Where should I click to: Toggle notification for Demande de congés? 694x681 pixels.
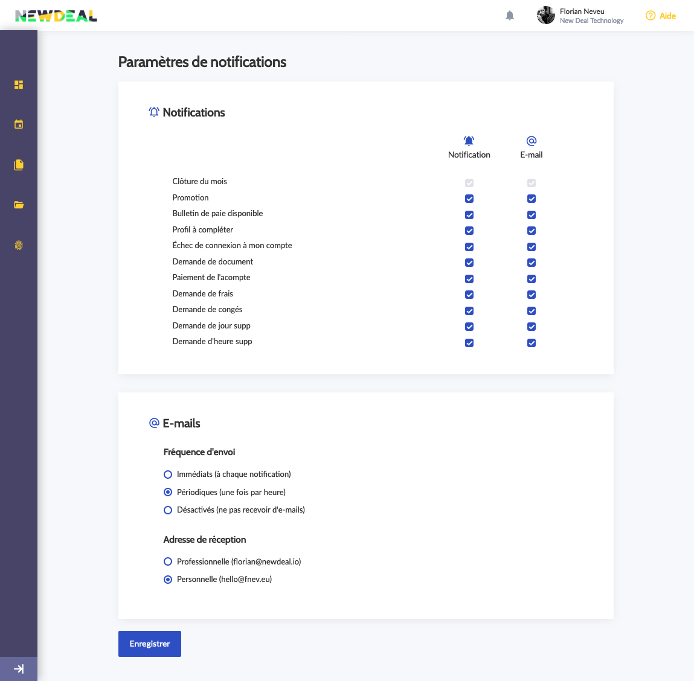point(469,311)
